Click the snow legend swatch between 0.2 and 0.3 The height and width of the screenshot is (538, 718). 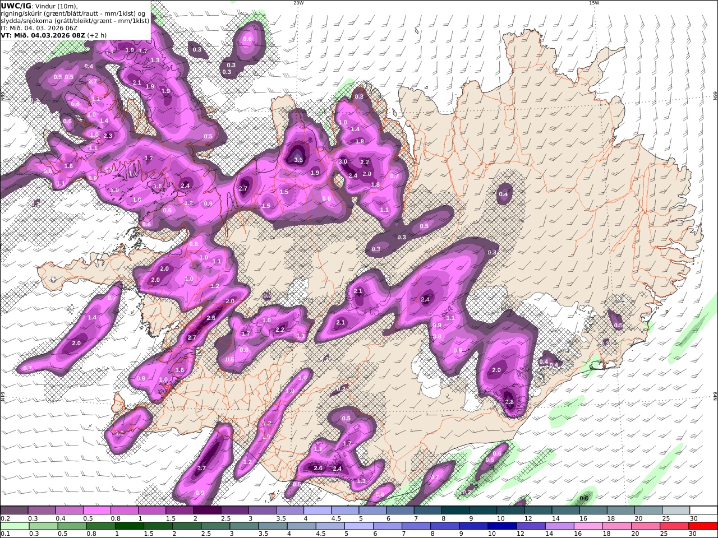[14, 511]
